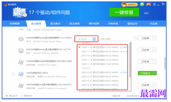This screenshot has height=102, width=171.
Task: Select the 最新版本 radio button
Action: point(21,96)
